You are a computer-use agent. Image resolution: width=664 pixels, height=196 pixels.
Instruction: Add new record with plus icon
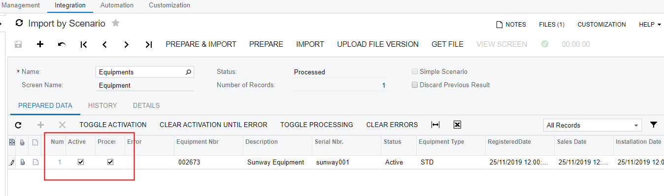40,44
